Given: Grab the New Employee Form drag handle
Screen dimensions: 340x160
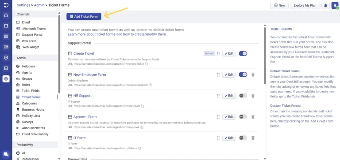Looking at the screenshot, I should (218, 74).
